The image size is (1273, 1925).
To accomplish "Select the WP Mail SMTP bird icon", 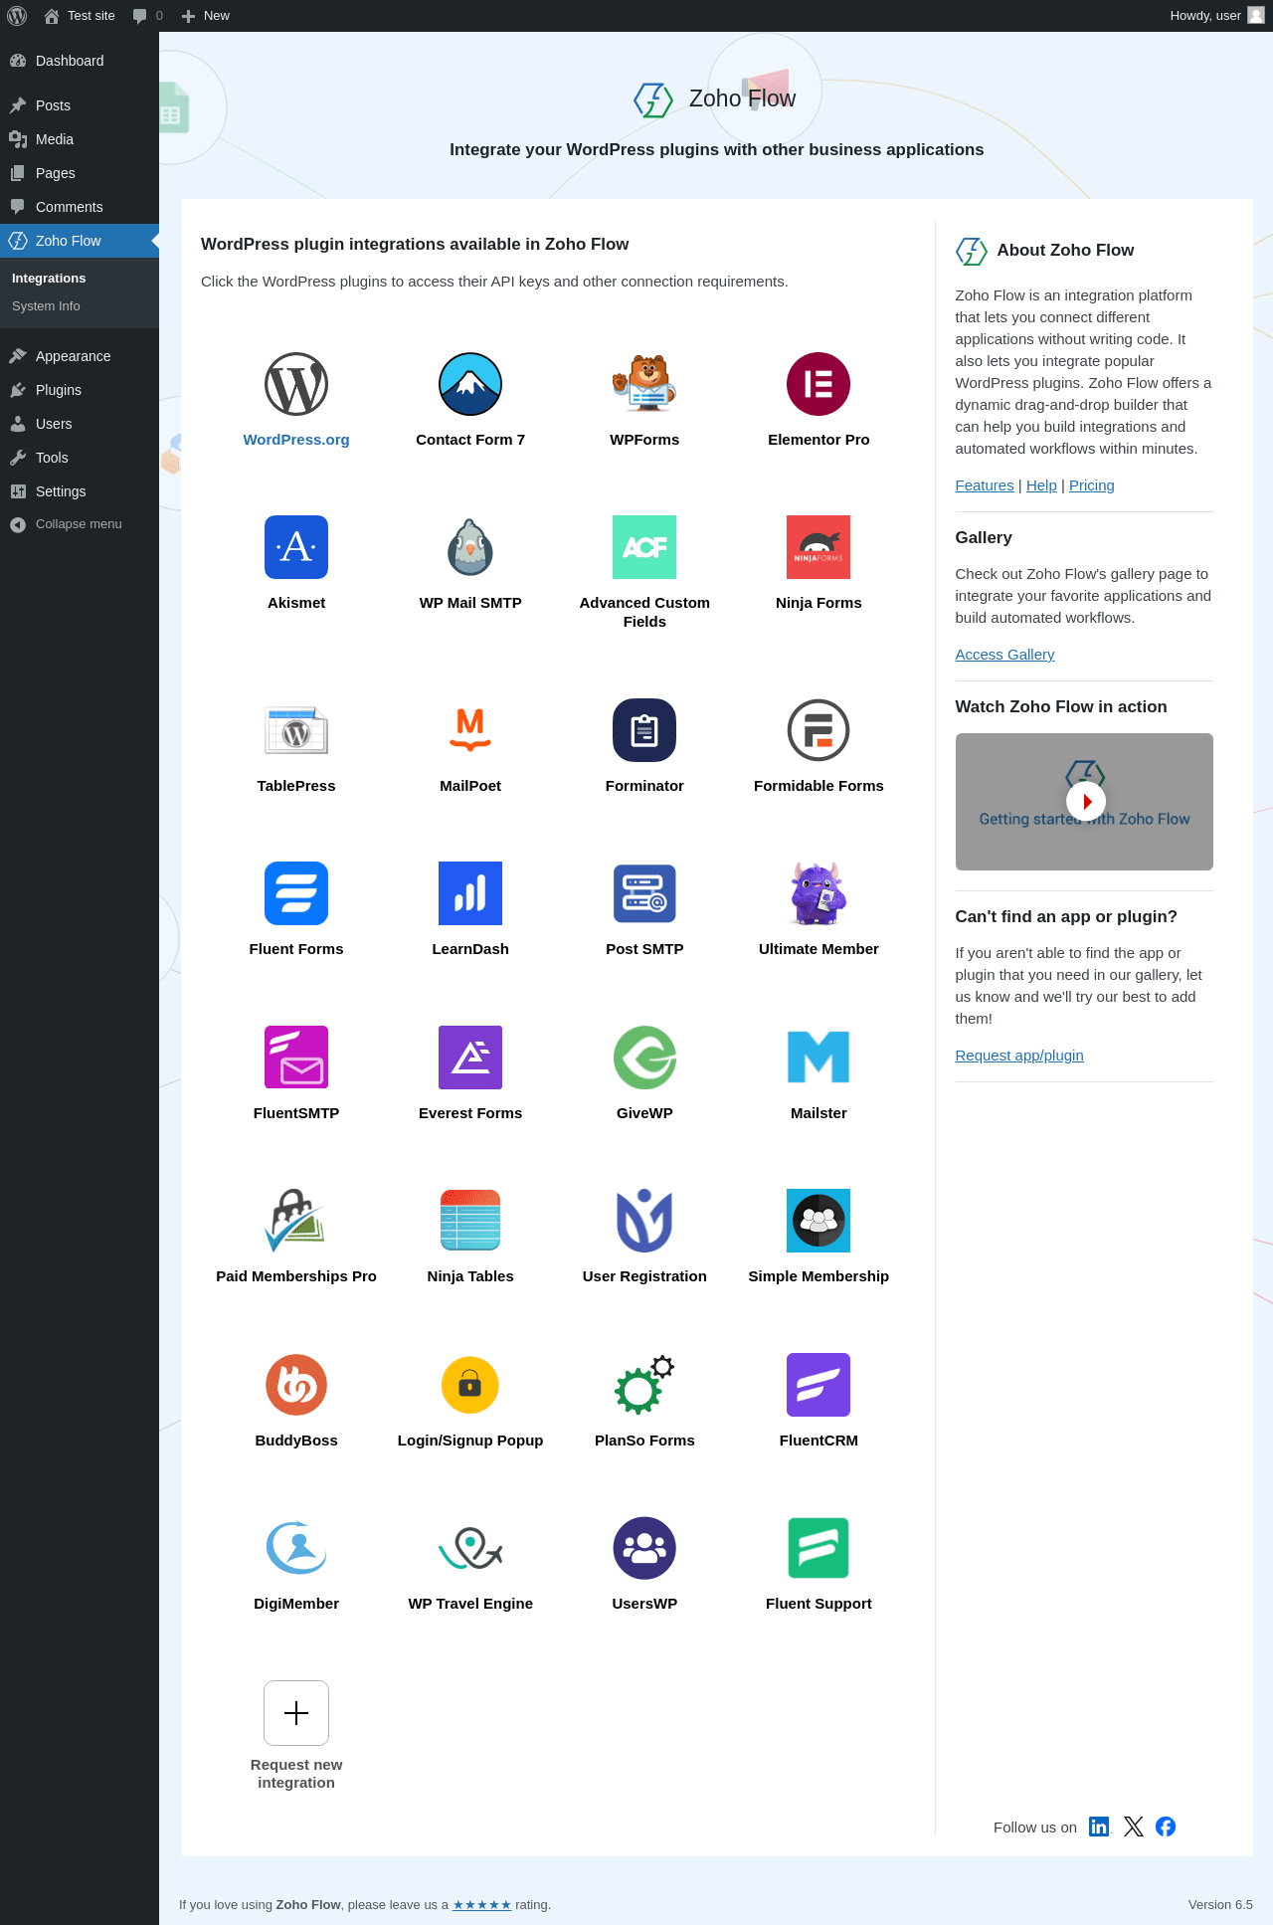I will [x=470, y=547].
